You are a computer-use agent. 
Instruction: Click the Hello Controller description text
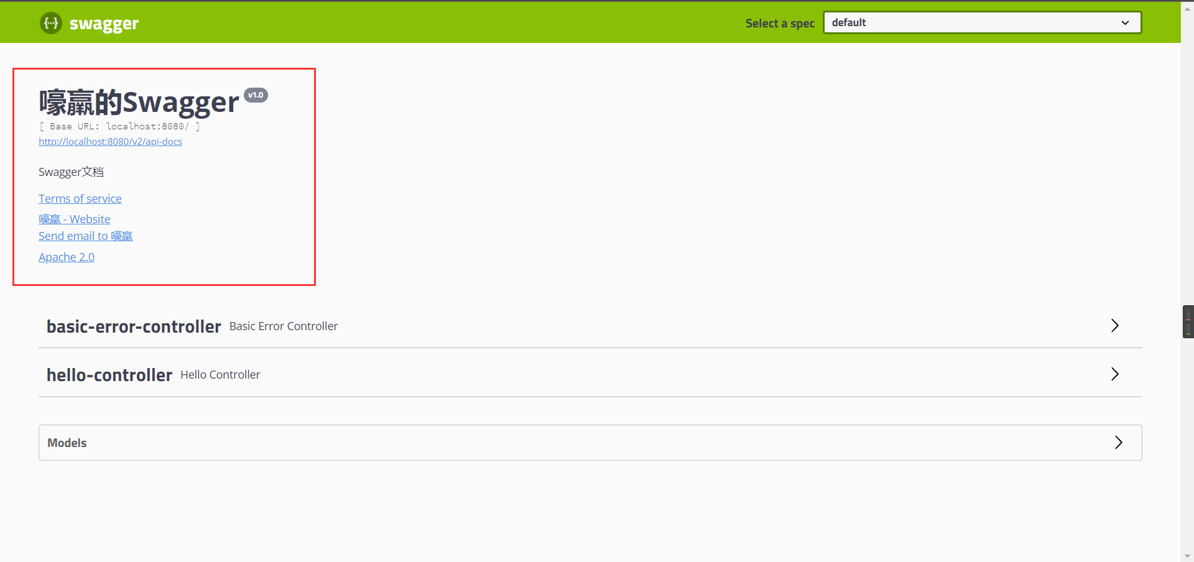(x=220, y=375)
